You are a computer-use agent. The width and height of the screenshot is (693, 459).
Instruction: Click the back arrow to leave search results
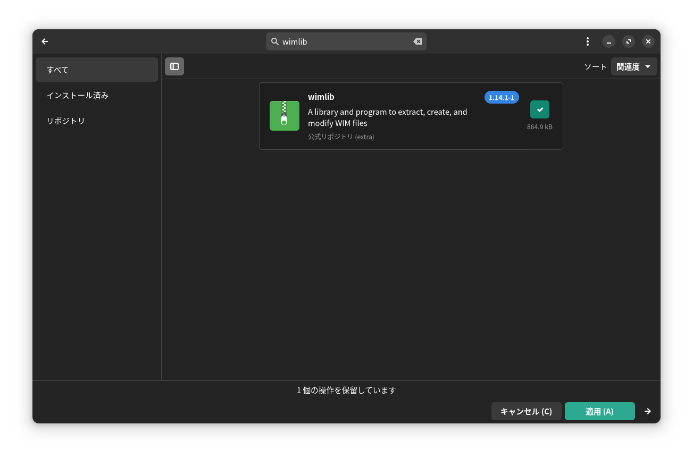click(x=45, y=41)
